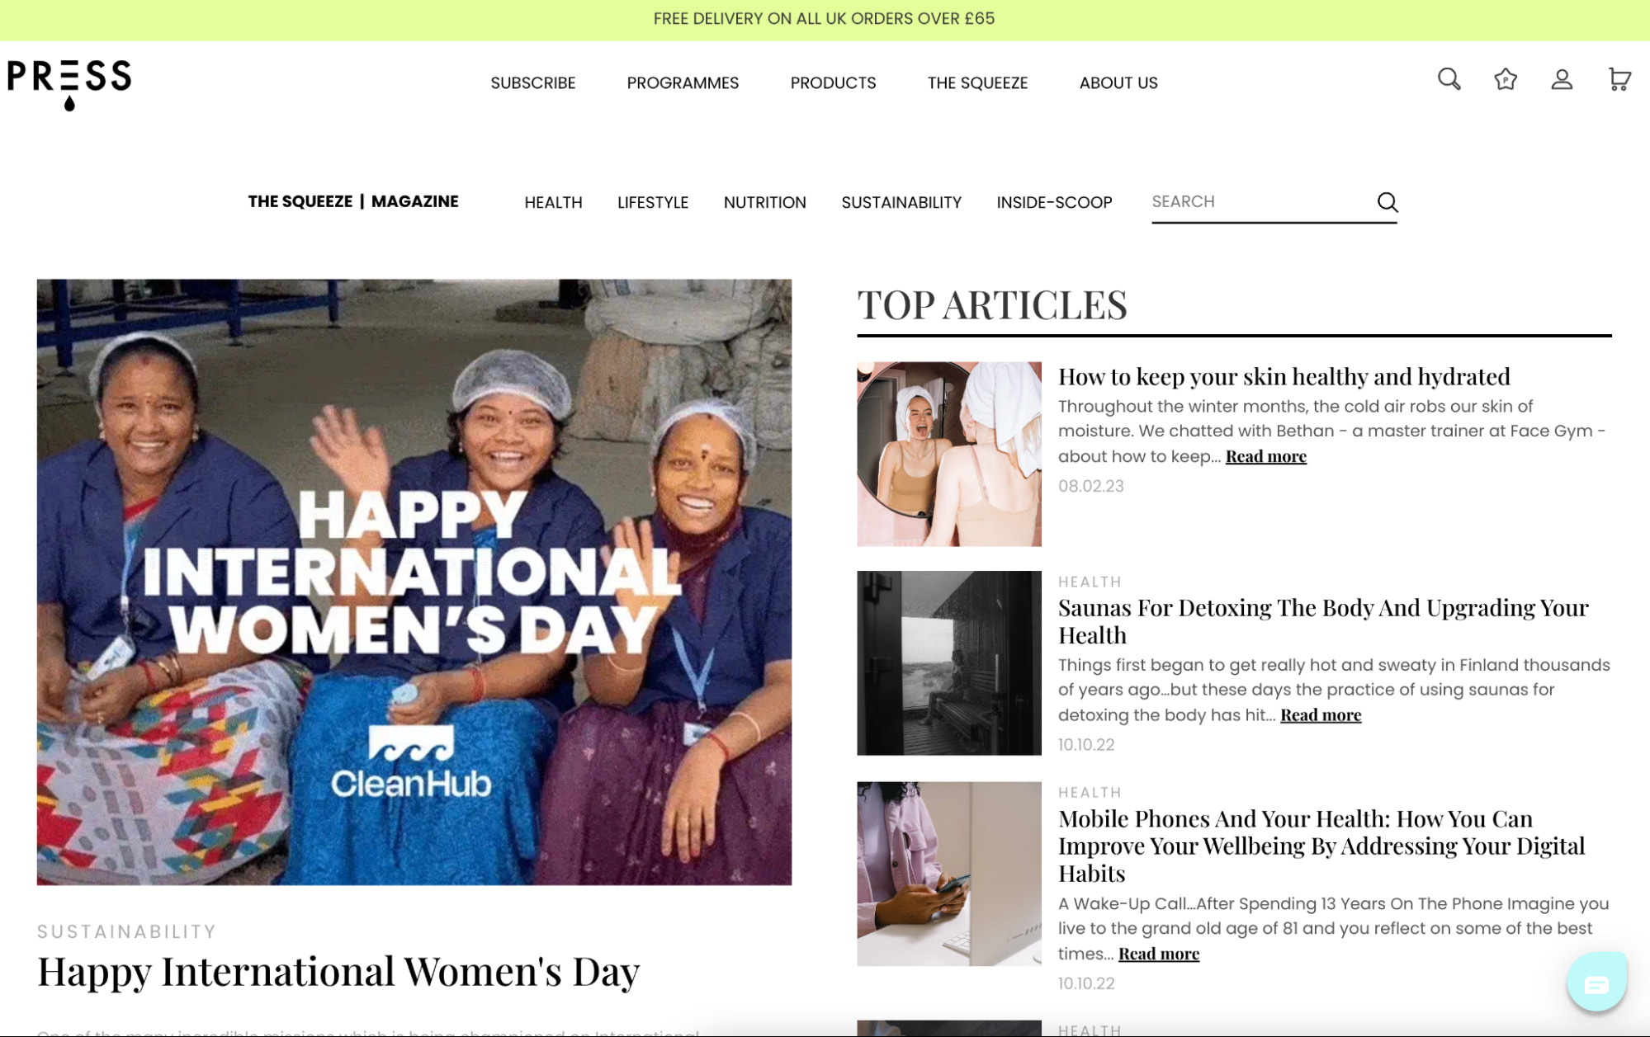Open Happy International Women's Day article
The image size is (1650, 1037).
[x=338, y=971]
